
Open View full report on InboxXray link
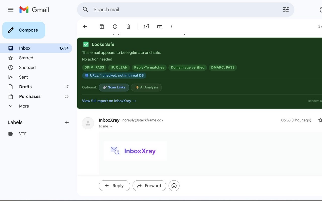click(x=109, y=101)
